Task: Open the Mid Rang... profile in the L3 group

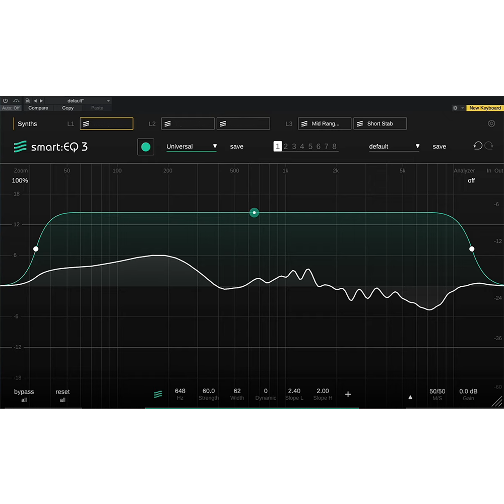Action: (324, 123)
